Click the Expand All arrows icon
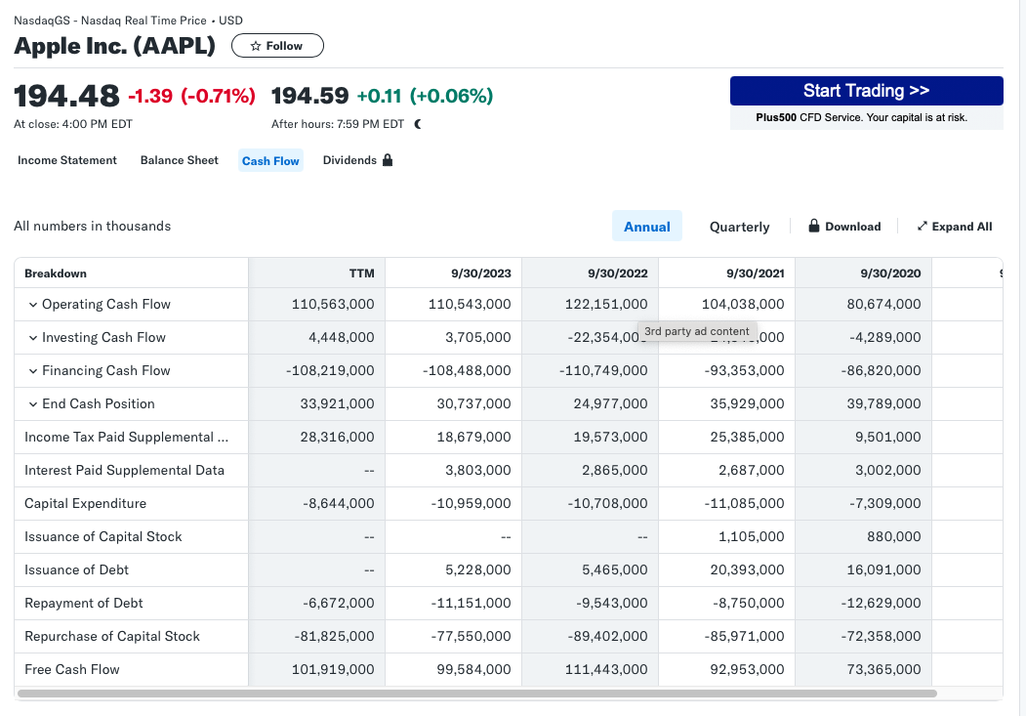Viewport: 1026px width, 716px height. tap(923, 227)
